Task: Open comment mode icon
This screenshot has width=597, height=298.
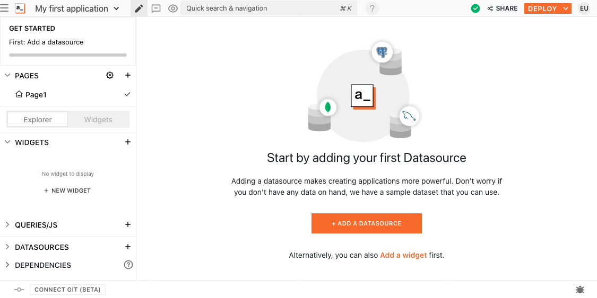Action: pyautogui.click(x=156, y=8)
